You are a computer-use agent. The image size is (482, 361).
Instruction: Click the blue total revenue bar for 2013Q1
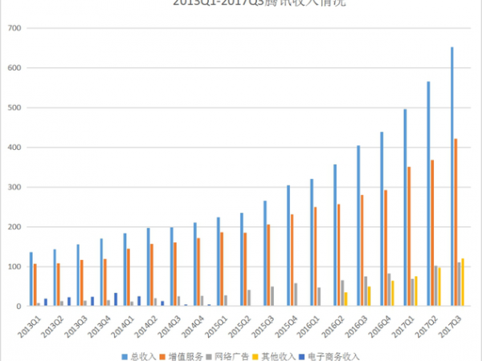[31, 279]
